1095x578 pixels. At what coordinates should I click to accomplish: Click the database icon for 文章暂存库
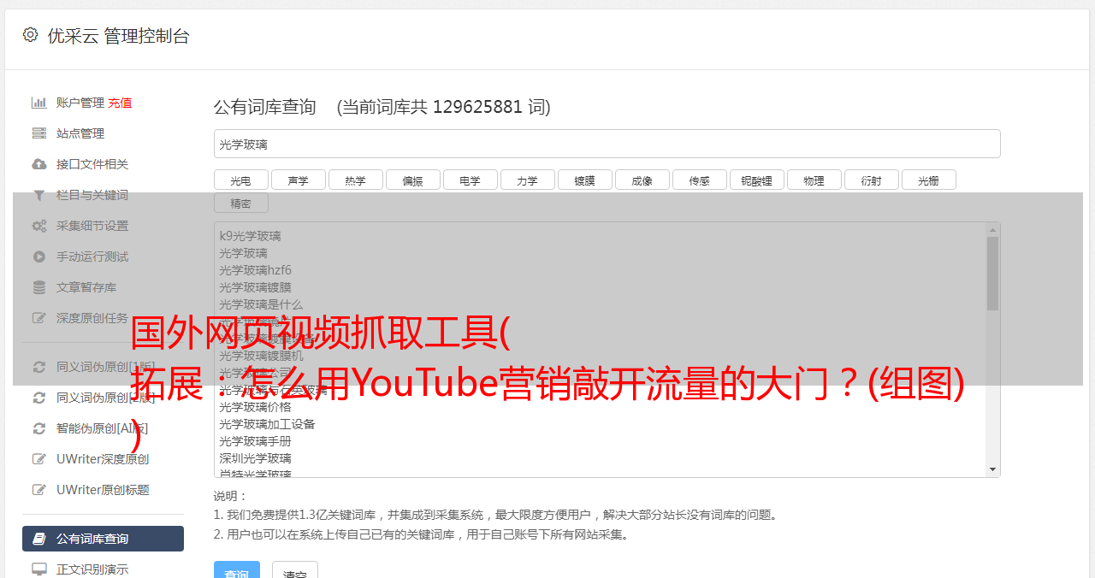pyautogui.click(x=38, y=287)
